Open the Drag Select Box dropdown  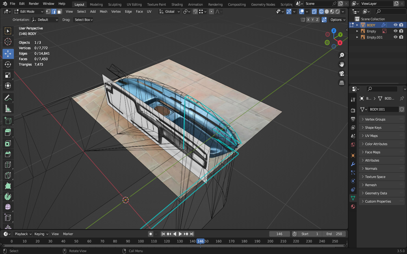[83, 20]
